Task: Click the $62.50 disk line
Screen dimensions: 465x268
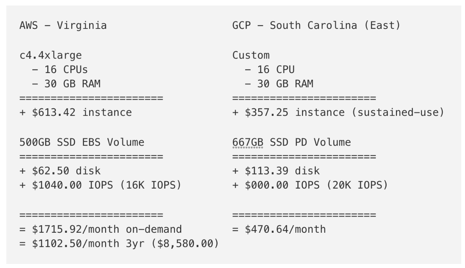Action: [60, 171]
